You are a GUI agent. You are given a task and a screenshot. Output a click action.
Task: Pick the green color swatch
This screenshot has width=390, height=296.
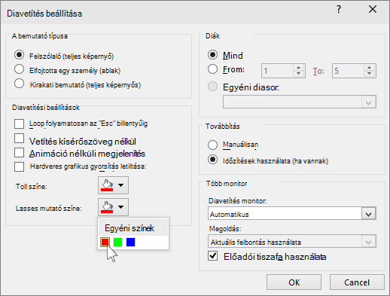click(117, 243)
